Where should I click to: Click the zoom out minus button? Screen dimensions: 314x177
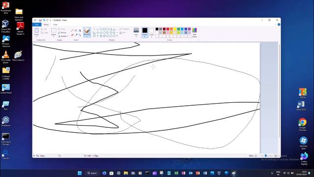point(256,156)
